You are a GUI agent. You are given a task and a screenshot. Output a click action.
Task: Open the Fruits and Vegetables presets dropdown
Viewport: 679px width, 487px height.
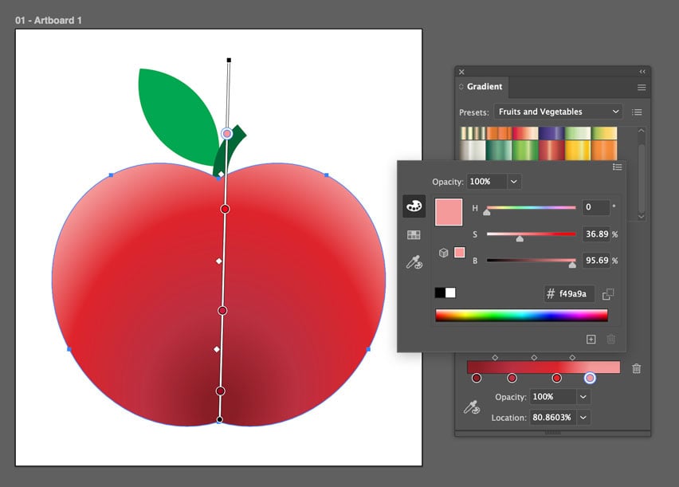pos(558,112)
